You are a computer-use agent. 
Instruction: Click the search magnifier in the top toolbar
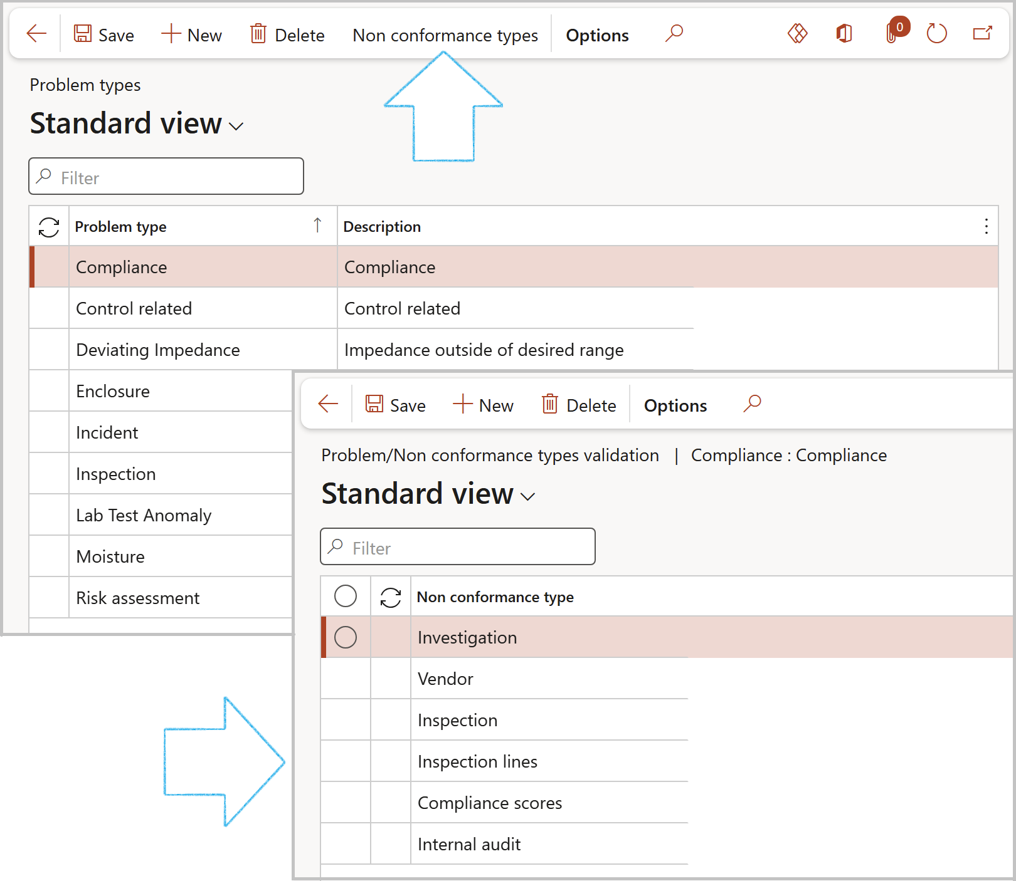pos(674,33)
